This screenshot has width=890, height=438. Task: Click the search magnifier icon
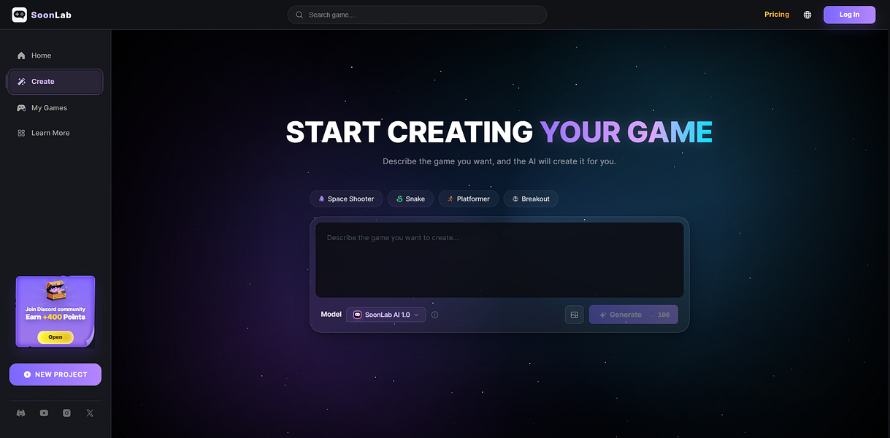[x=299, y=15]
